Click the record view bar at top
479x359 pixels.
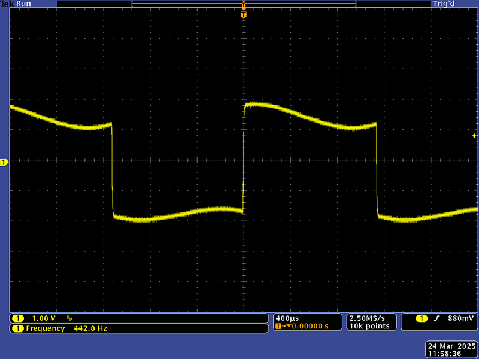click(244, 4)
